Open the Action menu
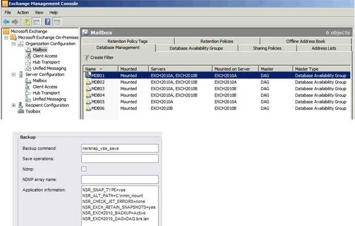355x226 pixels. [23, 13]
